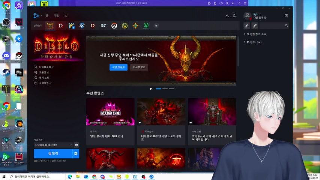
Task: Pop out the friends panel window
Action: coord(286,16)
